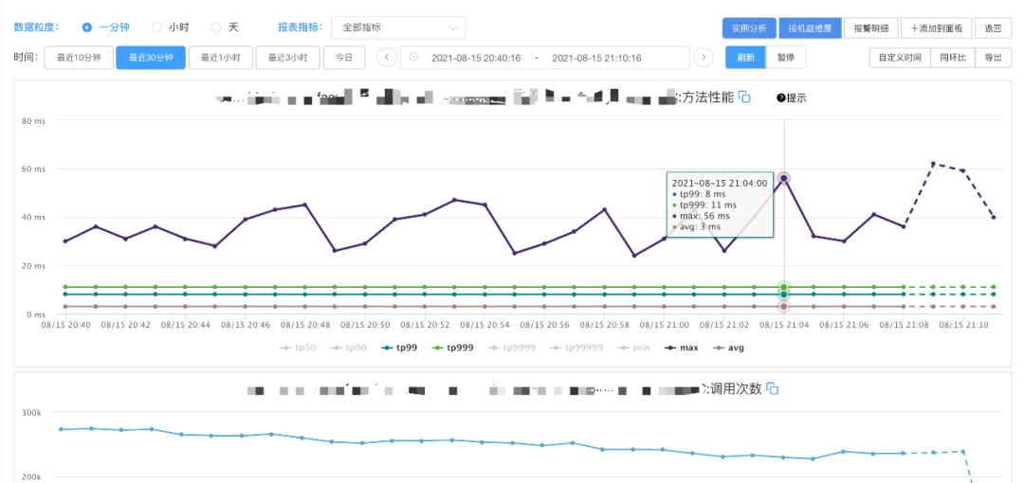Select 天 data granularity
The height and width of the screenshot is (483, 1024).
pyautogui.click(x=216, y=27)
